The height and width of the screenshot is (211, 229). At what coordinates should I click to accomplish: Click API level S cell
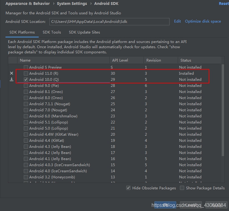tap(112, 67)
